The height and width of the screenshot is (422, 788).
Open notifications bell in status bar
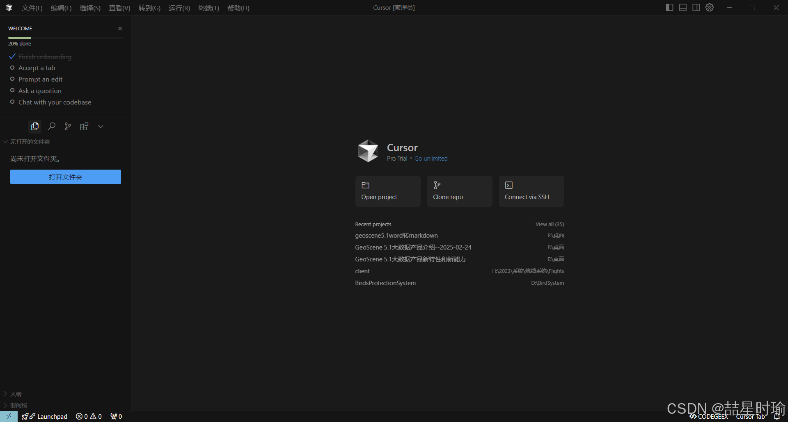point(777,416)
